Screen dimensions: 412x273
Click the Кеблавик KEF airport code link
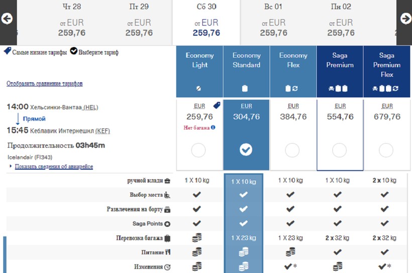pyautogui.click(x=102, y=131)
